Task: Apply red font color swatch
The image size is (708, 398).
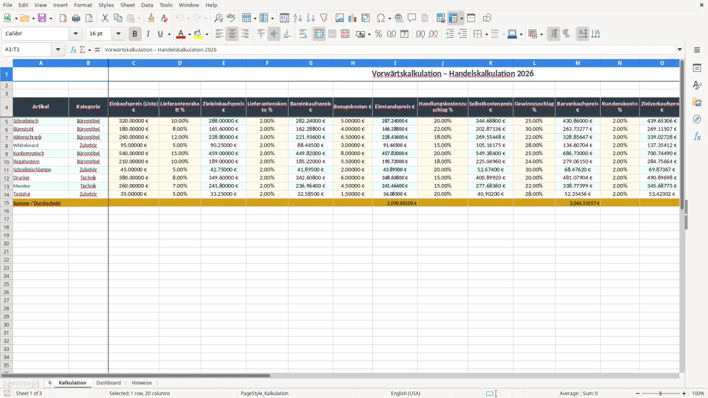Action: (x=181, y=34)
